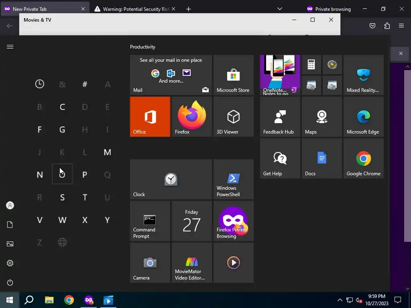
Task: Open Movies & TV from taskbar
Action: (108, 300)
